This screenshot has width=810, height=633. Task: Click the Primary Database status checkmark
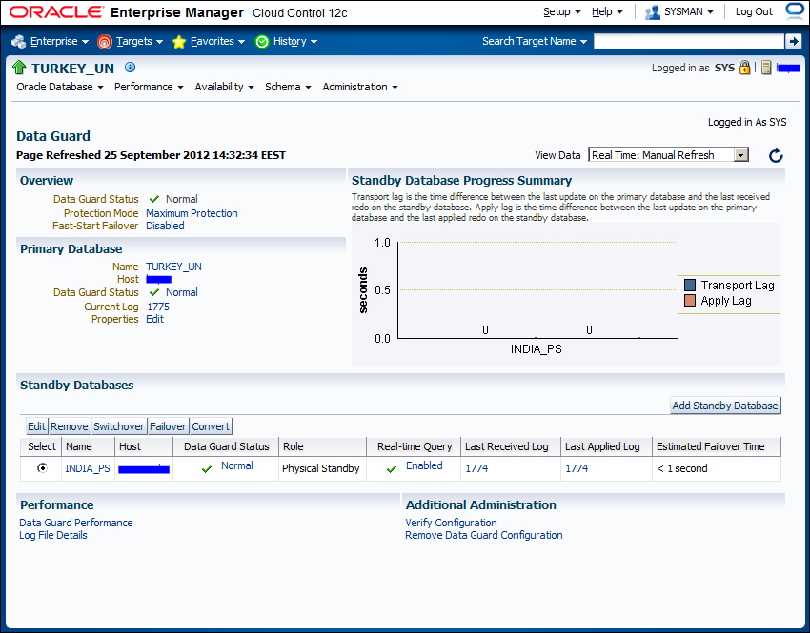point(154,292)
